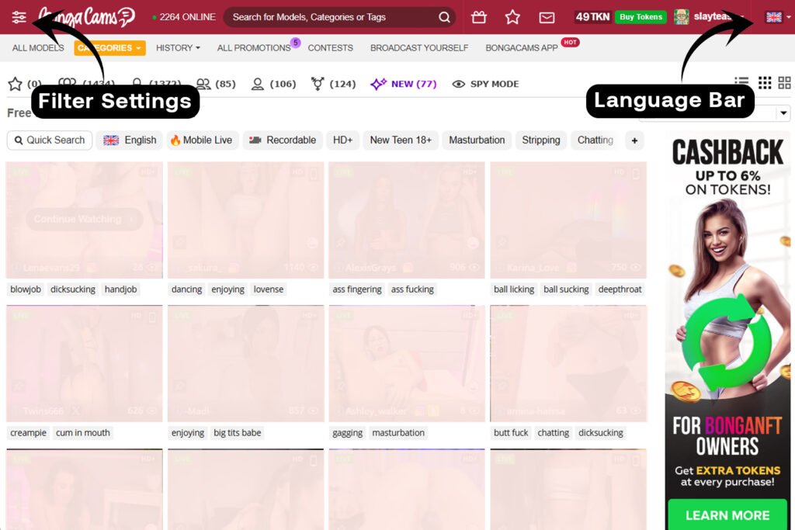Click enjoying tag next to dancing
The width and height of the screenshot is (795, 530).
pos(227,289)
